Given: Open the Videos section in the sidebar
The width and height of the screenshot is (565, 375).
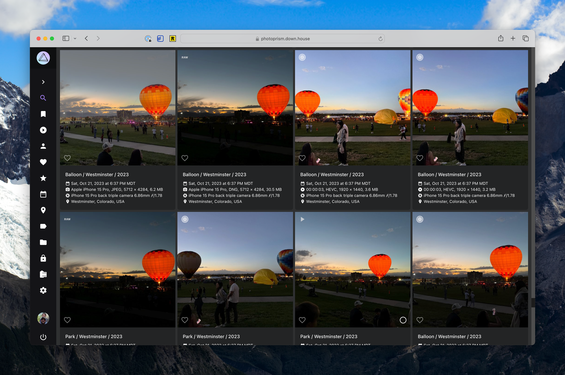Looking at the screenshot, I should [x=43, y=130].
